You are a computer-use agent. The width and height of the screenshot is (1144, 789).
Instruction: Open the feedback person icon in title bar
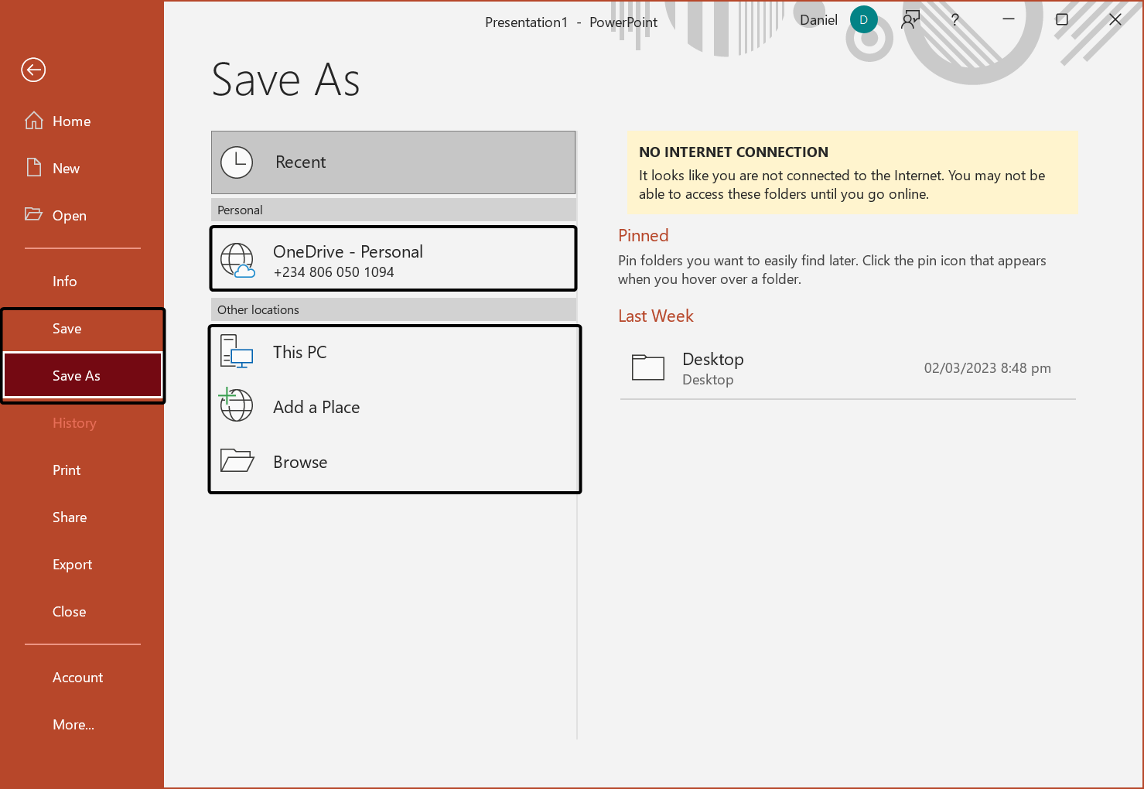tap(910, 20)
